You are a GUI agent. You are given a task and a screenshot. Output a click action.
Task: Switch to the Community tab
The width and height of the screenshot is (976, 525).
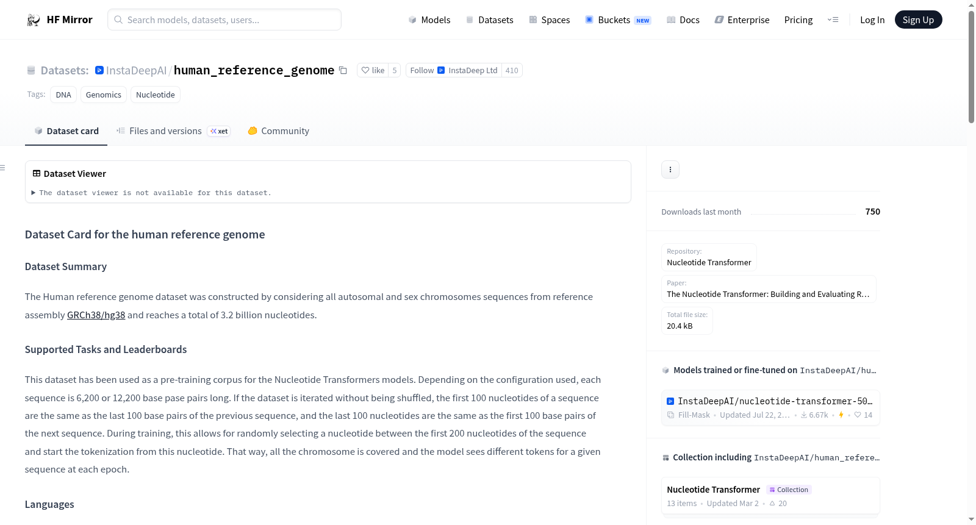[278, 131]
